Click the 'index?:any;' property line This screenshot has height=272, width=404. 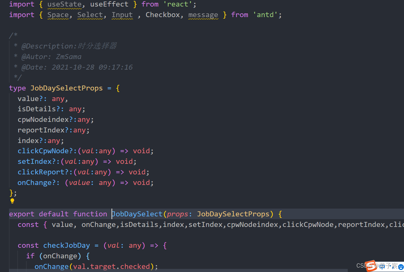pyautogui.click(x=41, y=141)
